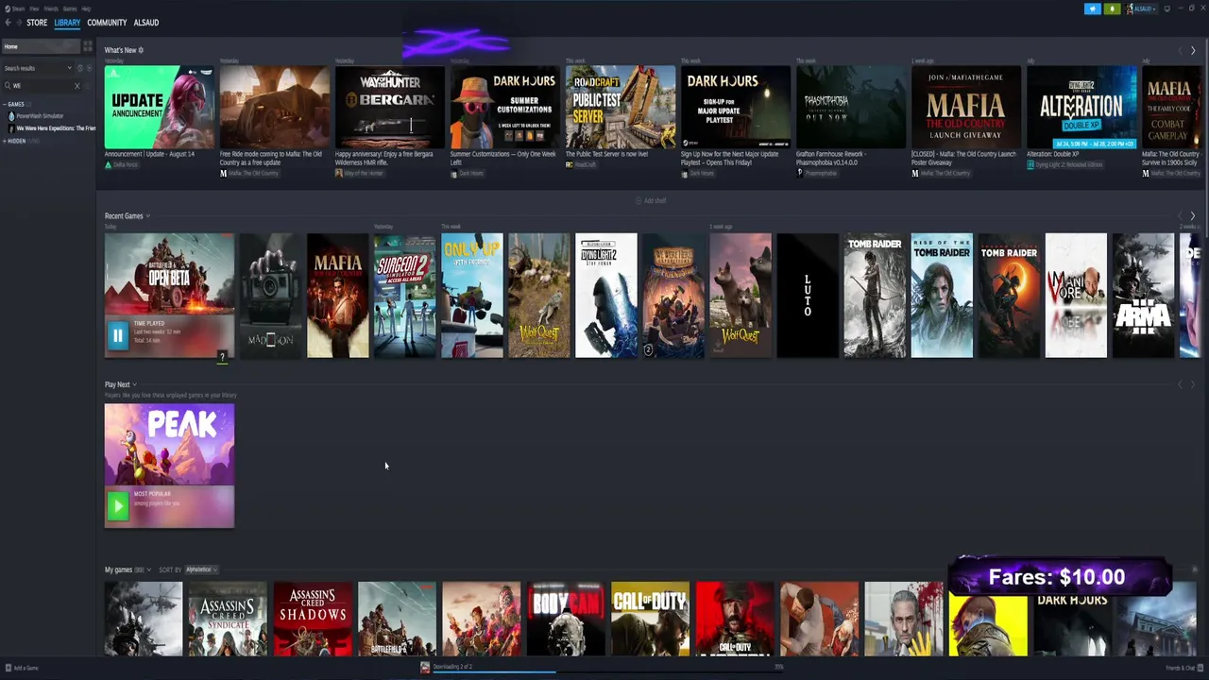Click the blue announcements megaphone icon

[1093, 8]
